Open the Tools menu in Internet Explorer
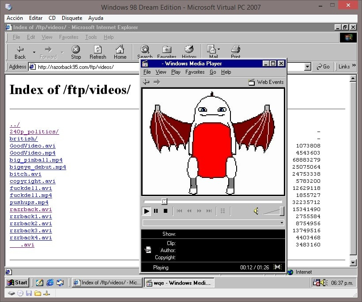 coord(91,37)
